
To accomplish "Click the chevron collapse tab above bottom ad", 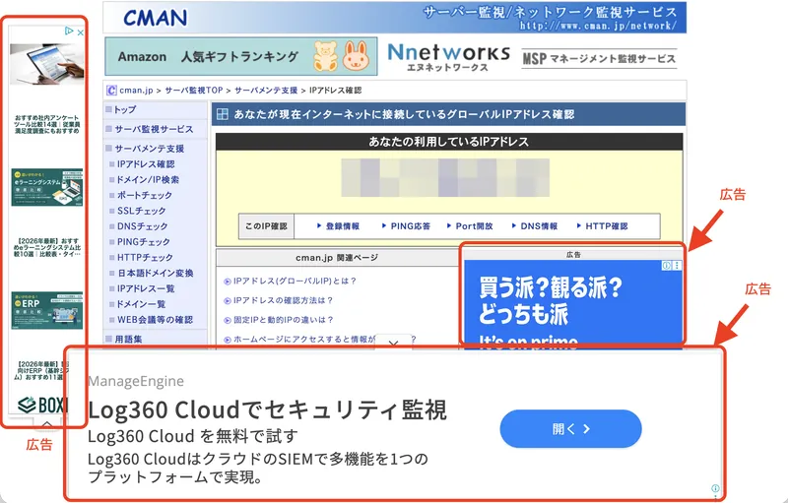I will [393, 343].
